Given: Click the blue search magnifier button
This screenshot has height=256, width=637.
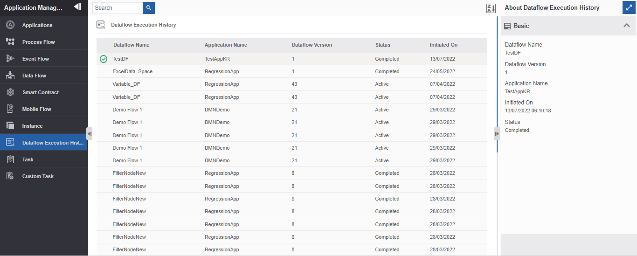Looking at the screenshot, I should (149, 8).
